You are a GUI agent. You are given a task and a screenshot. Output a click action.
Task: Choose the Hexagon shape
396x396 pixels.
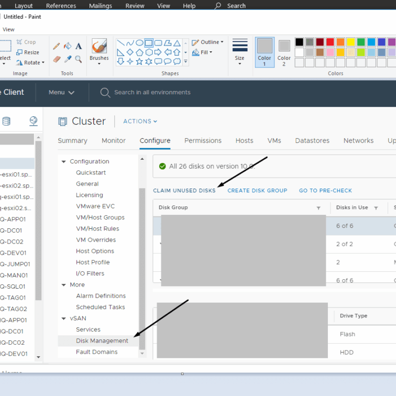(149, 52)
